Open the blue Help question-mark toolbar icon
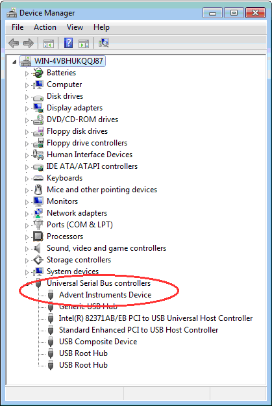Viewport: 272px width, 406px height. point(68,43)
